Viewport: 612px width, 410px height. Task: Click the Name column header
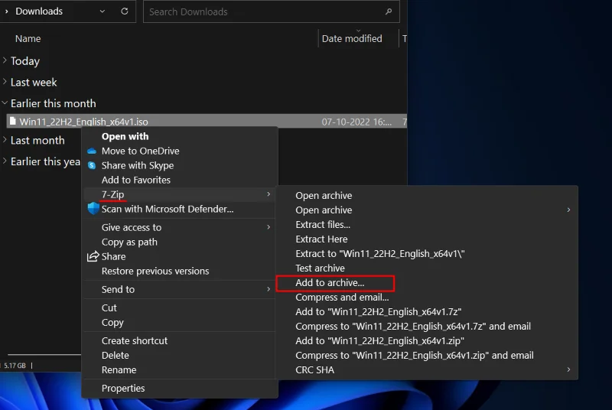tap(28, 38)
